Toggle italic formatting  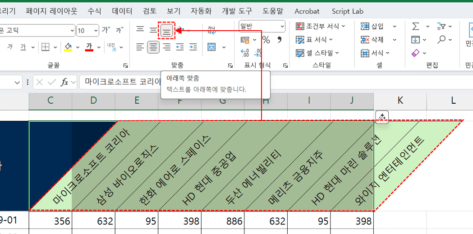pos(10,47)
